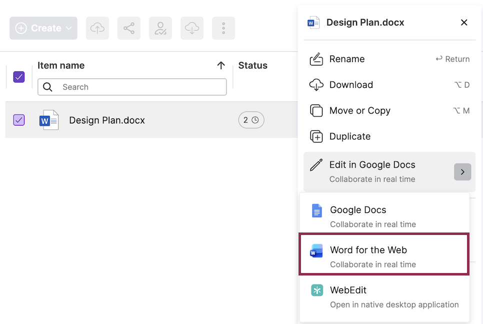Screen dimensions: 483x324
Task: Click the user approval icon in toolbar
Action: (160, 28)
